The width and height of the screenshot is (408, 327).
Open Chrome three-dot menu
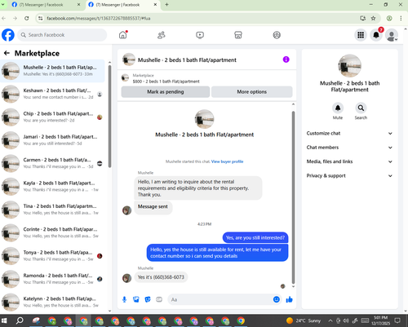coord(401,18)
